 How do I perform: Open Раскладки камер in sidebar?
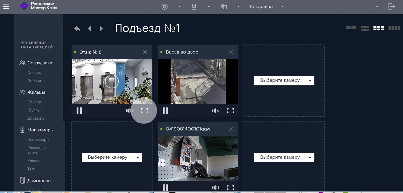37,150
